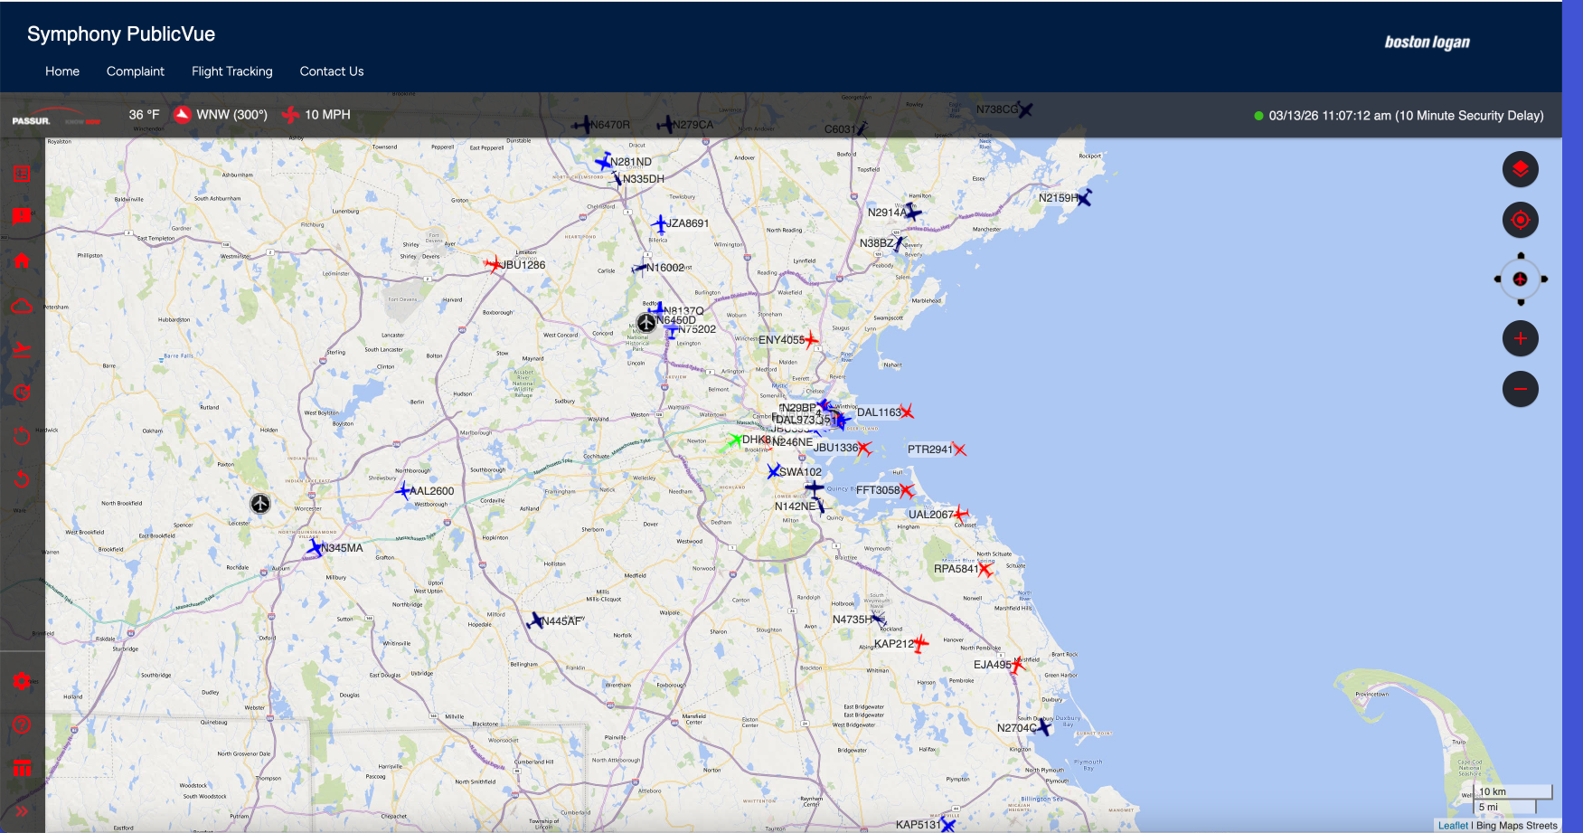Select the UAL2067 flight marker

[x=961, y=514]
